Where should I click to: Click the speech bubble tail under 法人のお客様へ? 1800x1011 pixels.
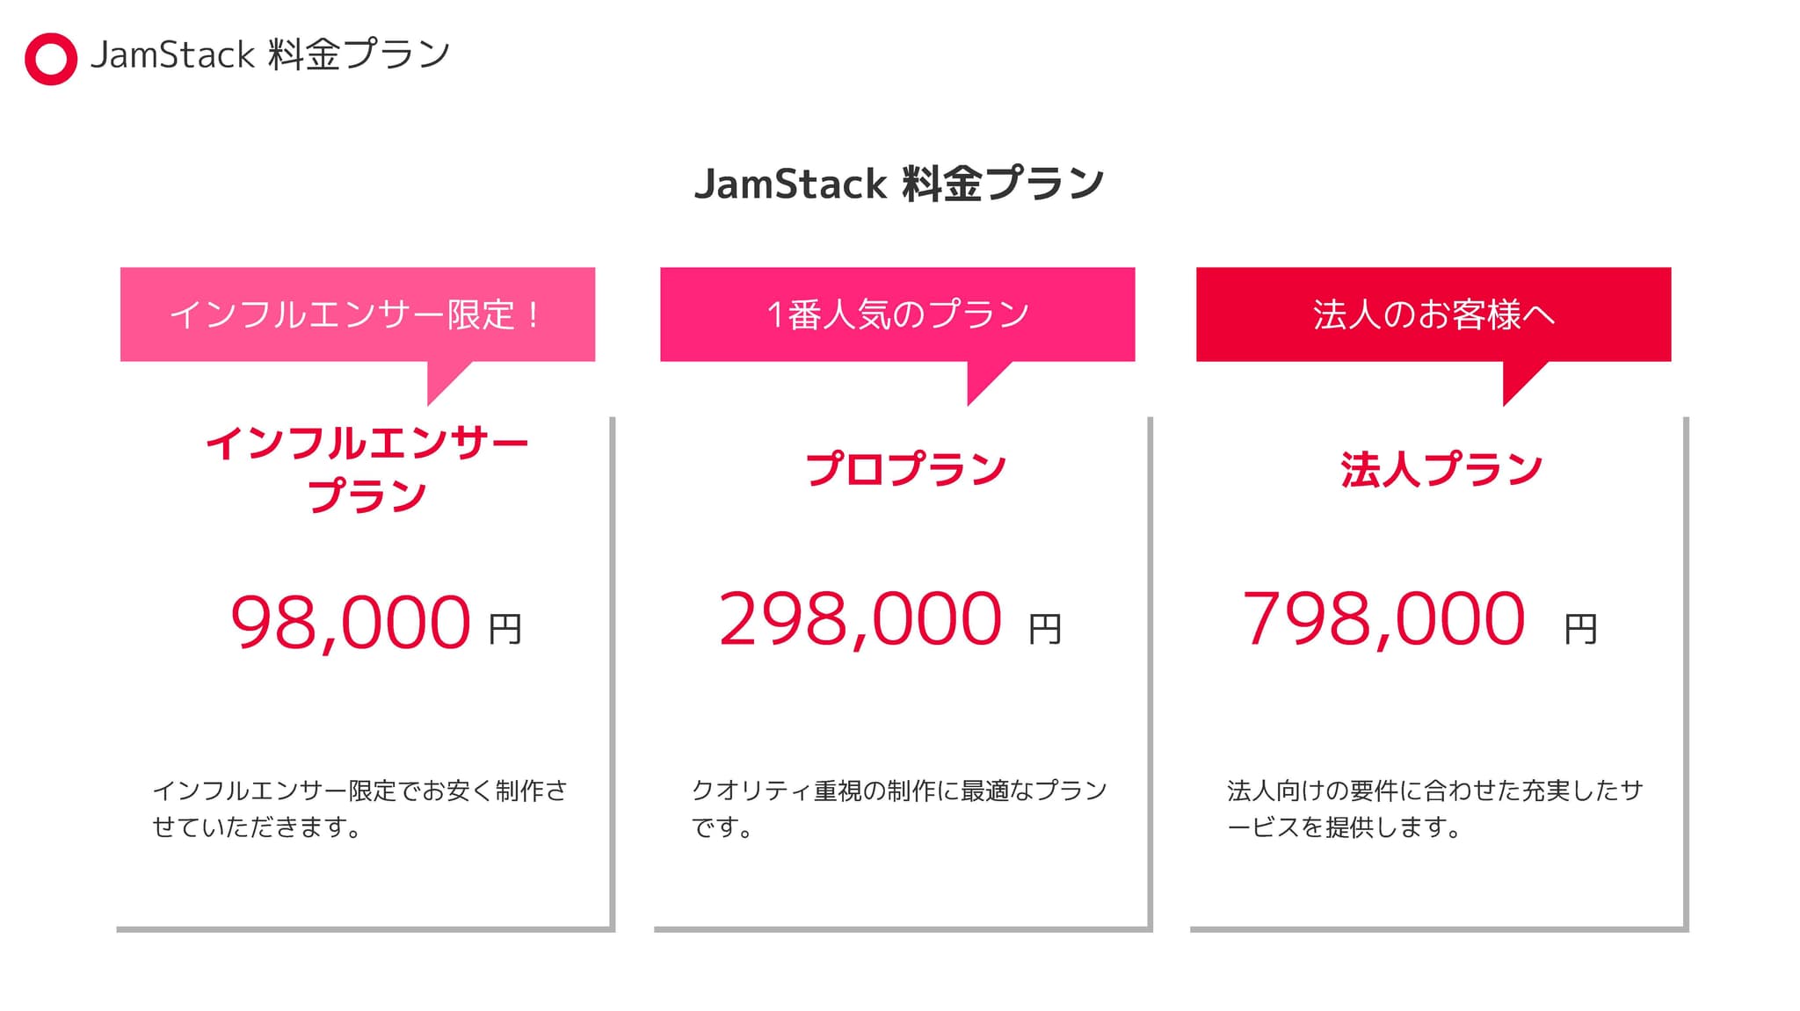(x=1521, y=379)
